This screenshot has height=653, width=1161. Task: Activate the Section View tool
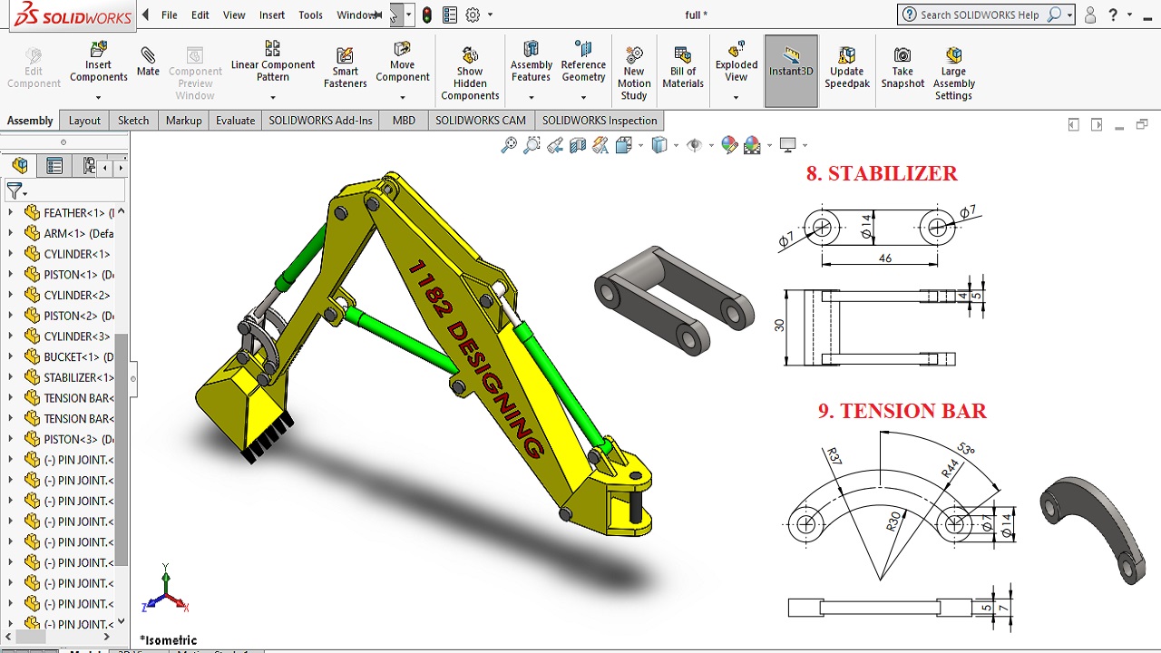pyautogui.click(x=578, y=145)
